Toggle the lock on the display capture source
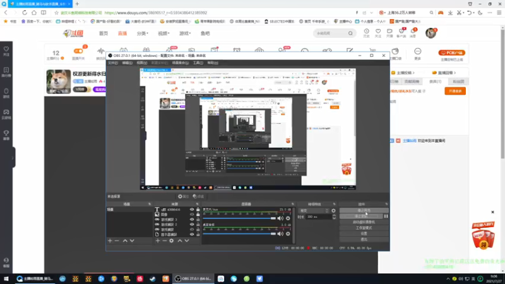 click(198, 234)
